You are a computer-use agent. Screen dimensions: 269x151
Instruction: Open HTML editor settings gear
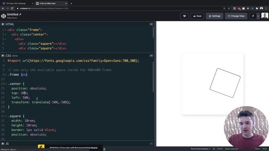pos(3,24)
